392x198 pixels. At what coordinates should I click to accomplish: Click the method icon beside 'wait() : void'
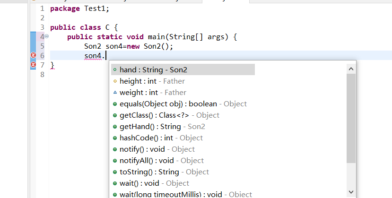coord(115,183)
